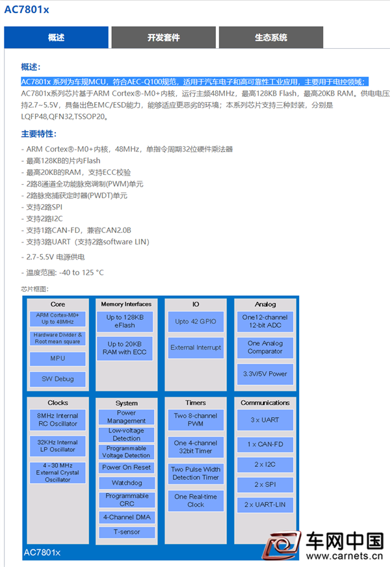
Task: Click the Watchdog block
Action: coord(127,482)
